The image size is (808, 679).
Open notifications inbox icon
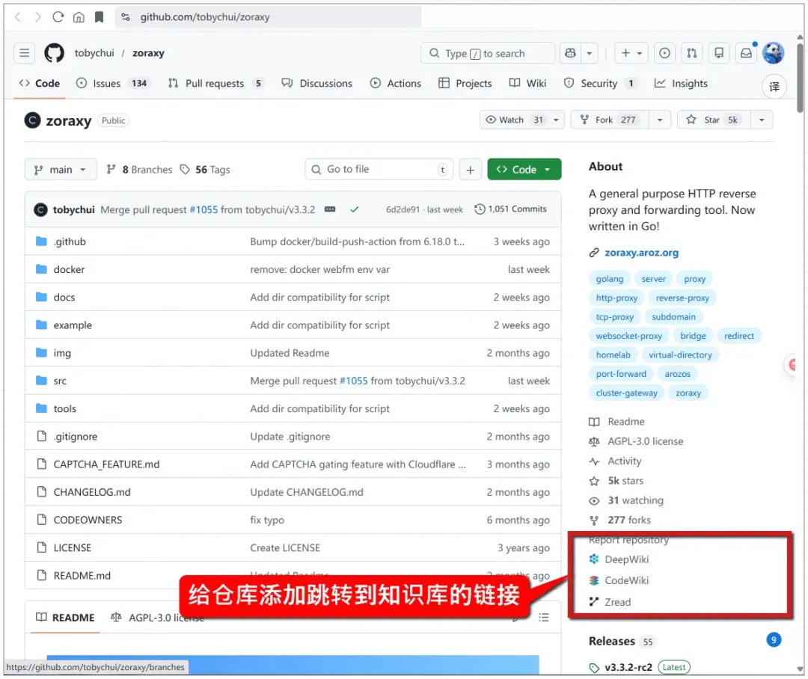point(746,53)
